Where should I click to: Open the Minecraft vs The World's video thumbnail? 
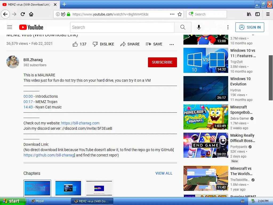pos(206,178)
